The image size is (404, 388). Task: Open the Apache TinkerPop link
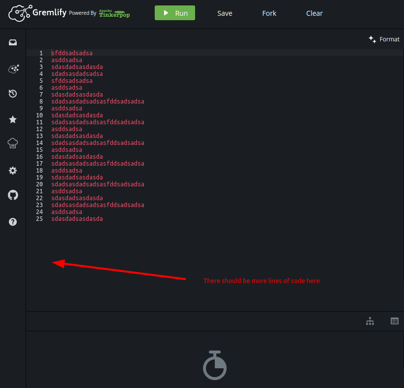pyautogui.click(x=114, y=13)
